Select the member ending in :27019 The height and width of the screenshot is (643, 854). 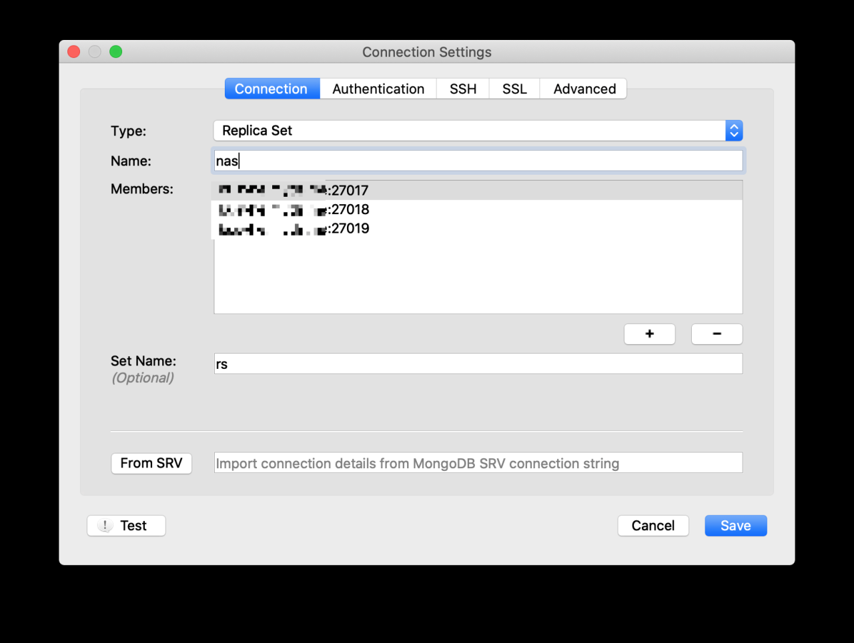tap(478, 229)
